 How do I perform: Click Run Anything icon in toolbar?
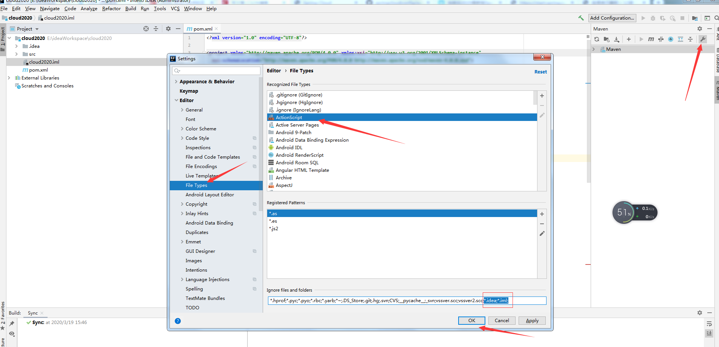click(707, 18)
